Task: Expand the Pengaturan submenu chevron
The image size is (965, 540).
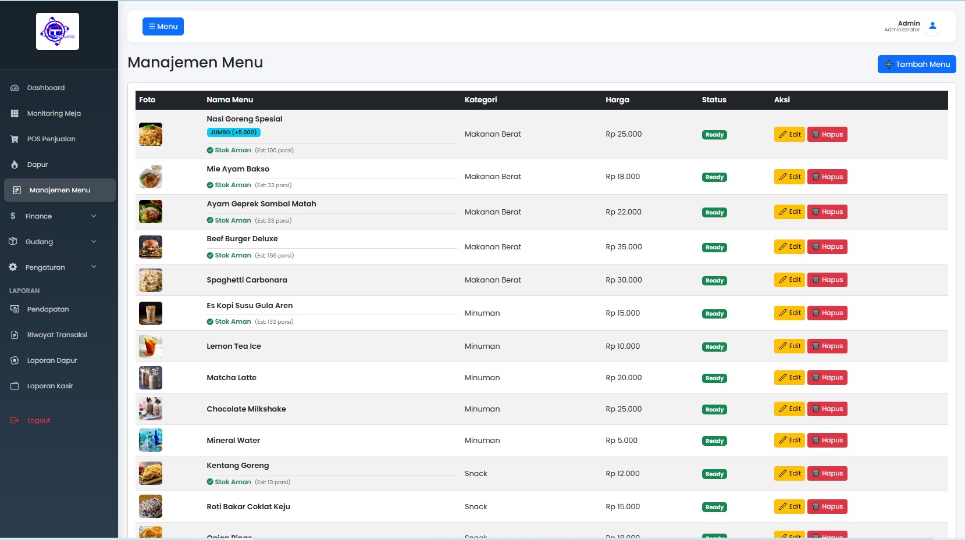Action: click(94, 267)
